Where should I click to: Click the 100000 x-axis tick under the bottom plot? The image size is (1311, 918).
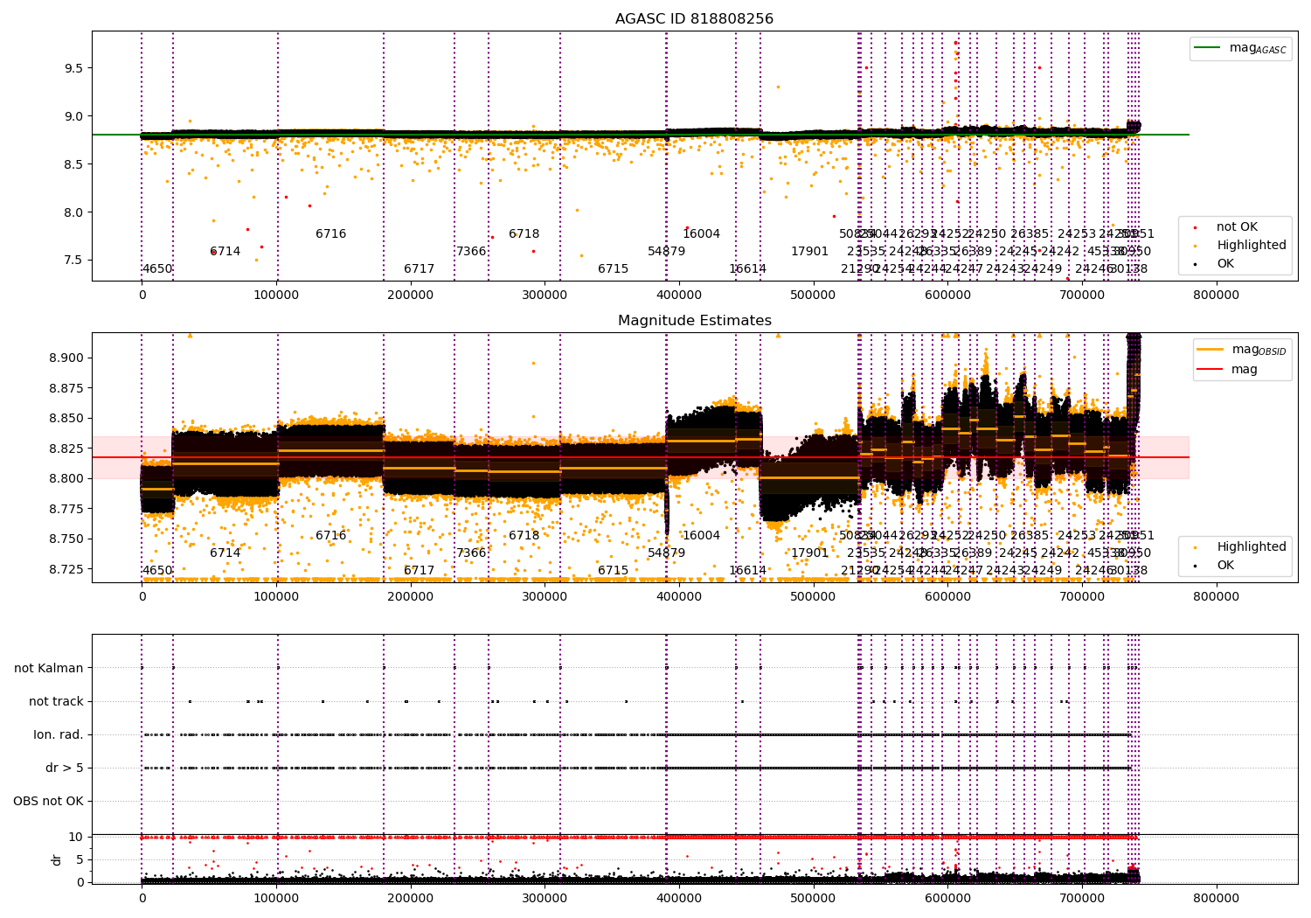(x=276, y=898)
